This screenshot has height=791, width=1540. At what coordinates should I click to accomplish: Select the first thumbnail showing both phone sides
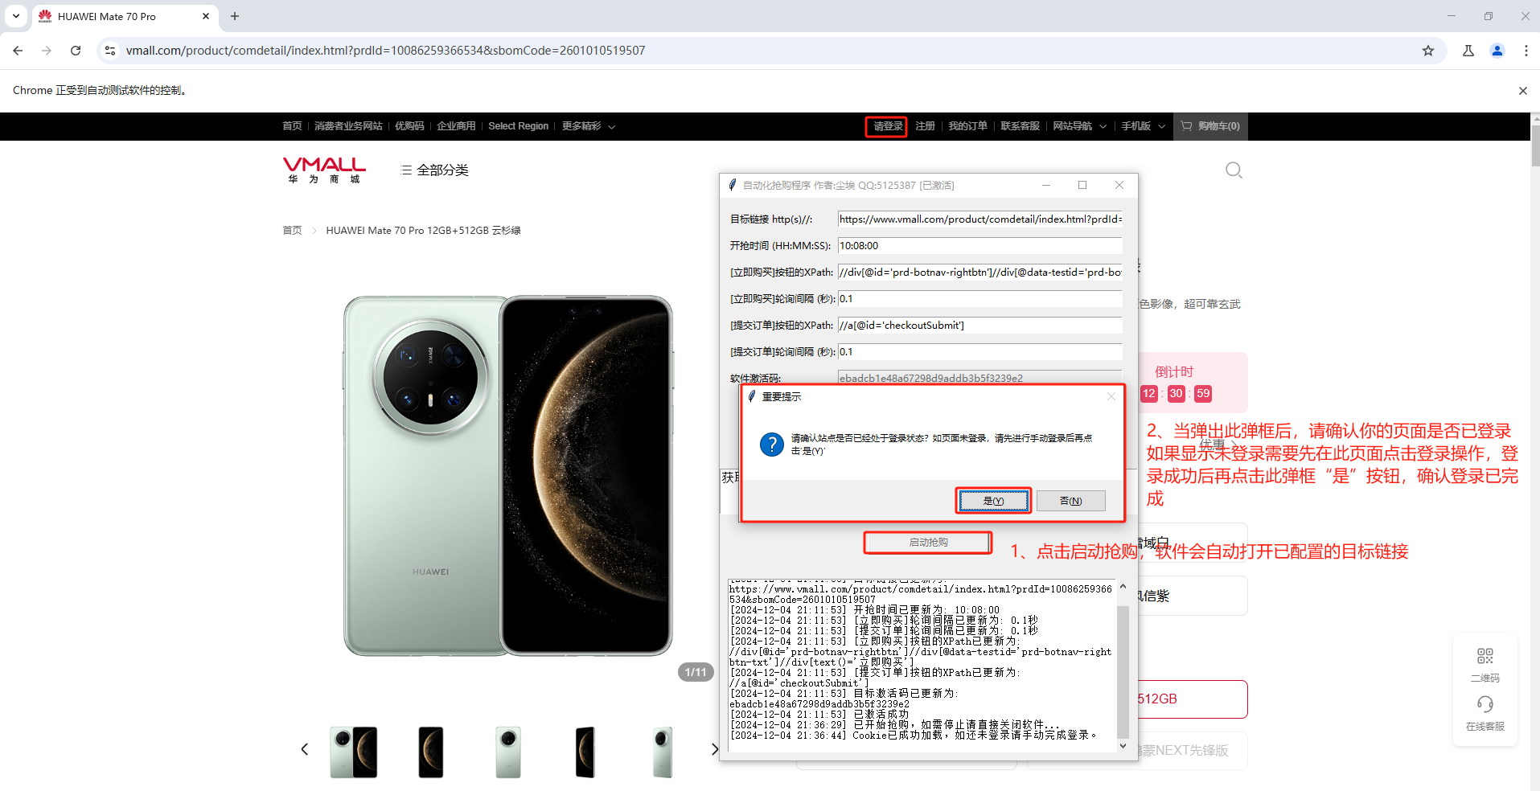[353, 752]
